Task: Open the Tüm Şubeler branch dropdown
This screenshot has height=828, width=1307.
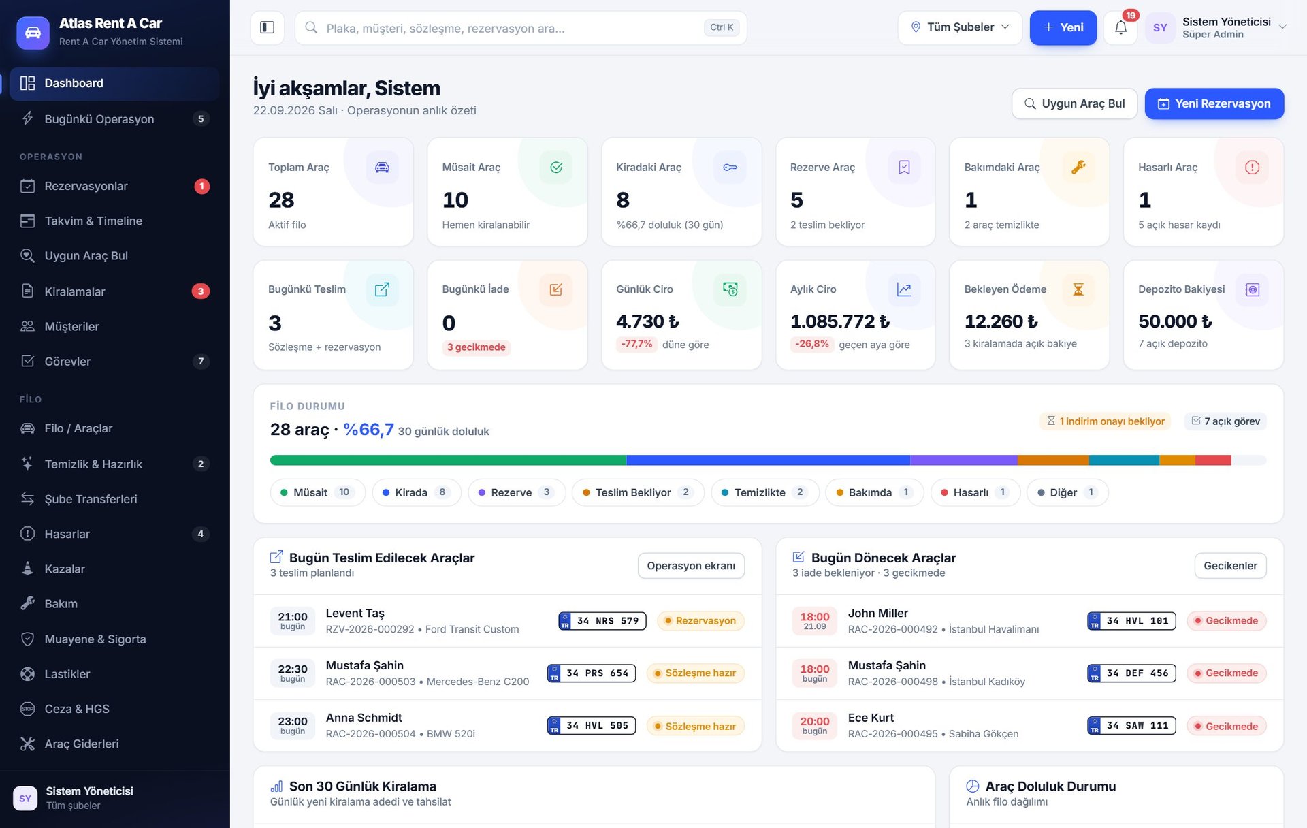Action: [960, 27]
